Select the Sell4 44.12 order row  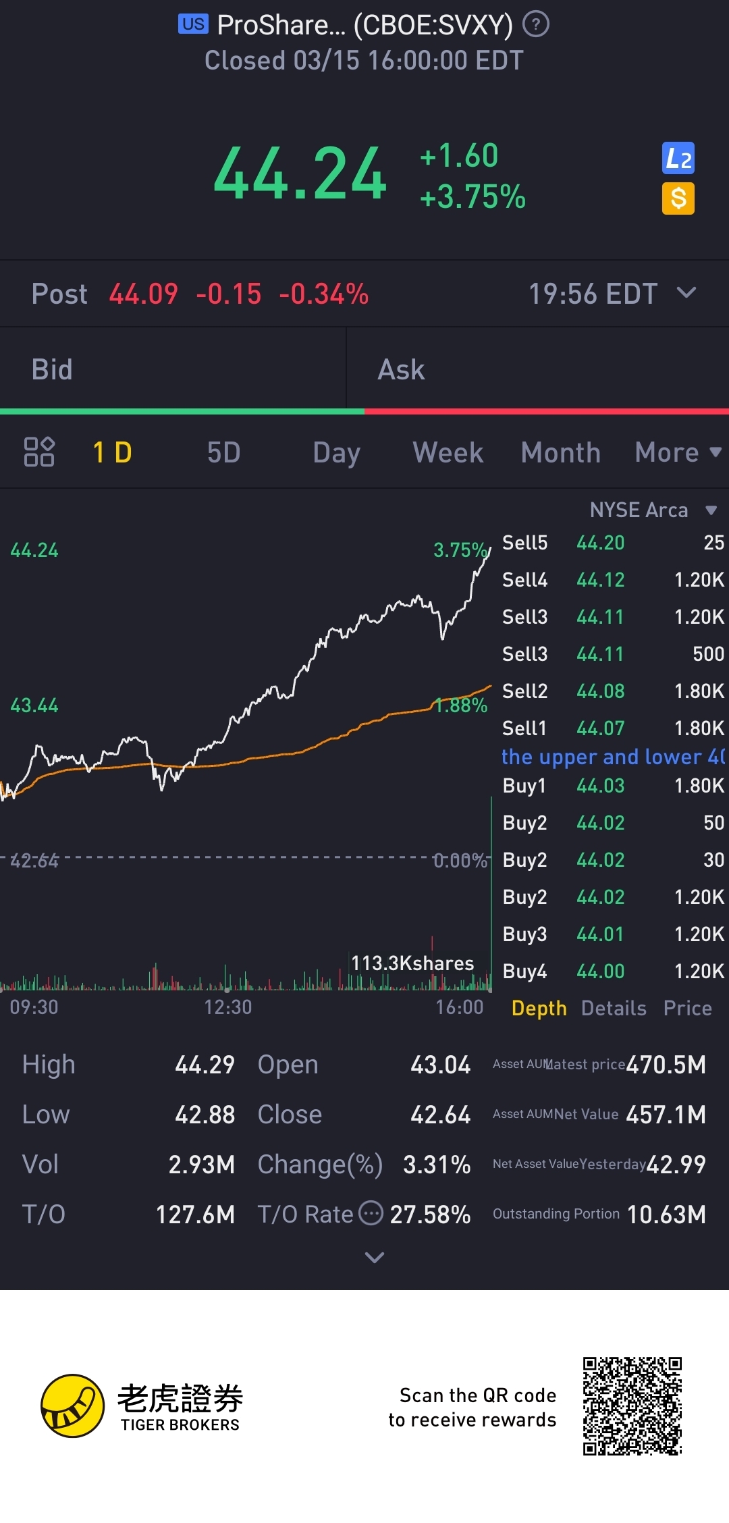point(613,580)
